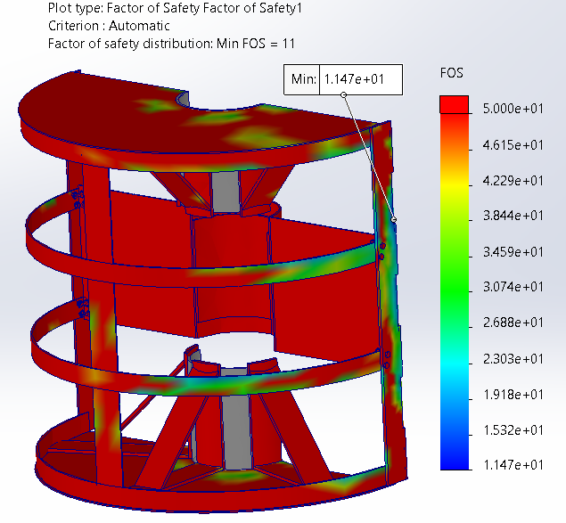Click the FOS legend title
The height and width of the screenshot is (523, 566).
coord(452,72)
